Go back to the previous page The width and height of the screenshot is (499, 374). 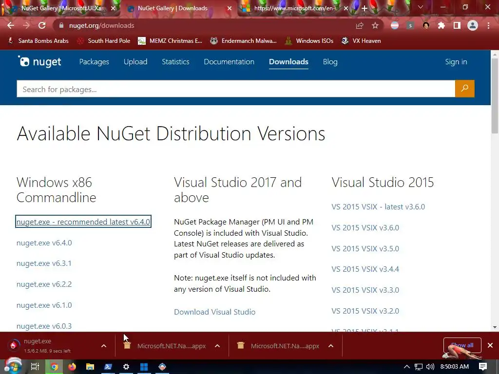(11, 25)
